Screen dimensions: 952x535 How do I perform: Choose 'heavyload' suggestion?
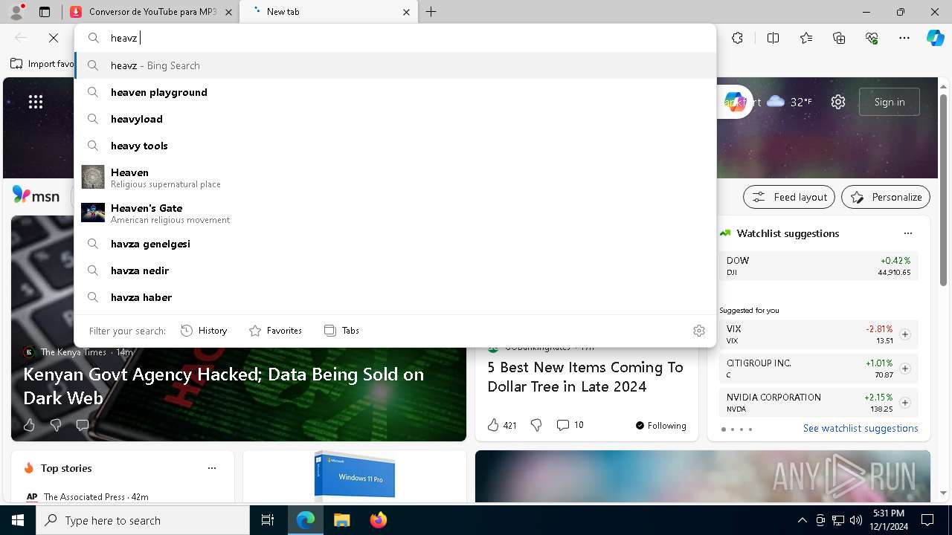click(395, 119)
